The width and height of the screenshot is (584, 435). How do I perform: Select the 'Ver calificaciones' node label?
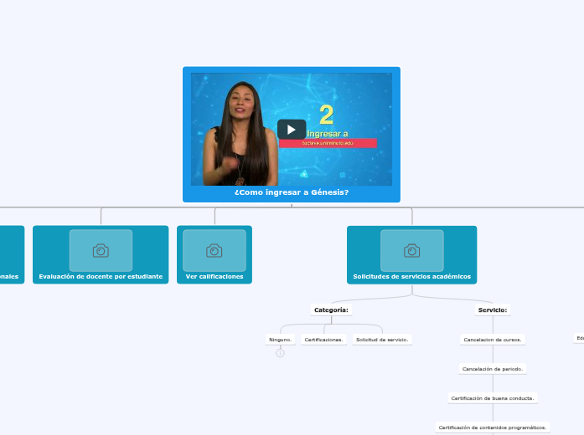click(x=214, y=276)
